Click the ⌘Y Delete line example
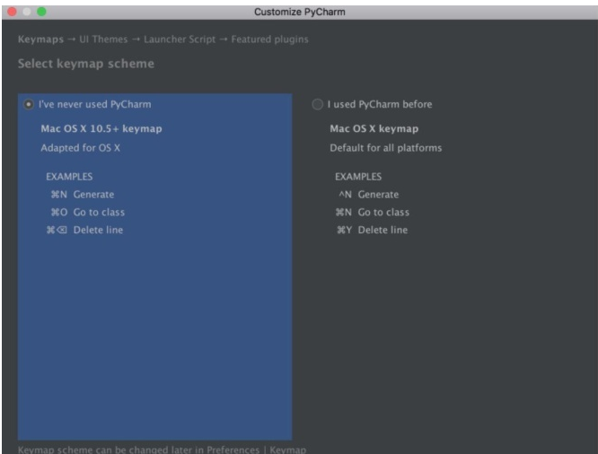Viewport: 598px width, 454px height. click(x=373, y=230)
